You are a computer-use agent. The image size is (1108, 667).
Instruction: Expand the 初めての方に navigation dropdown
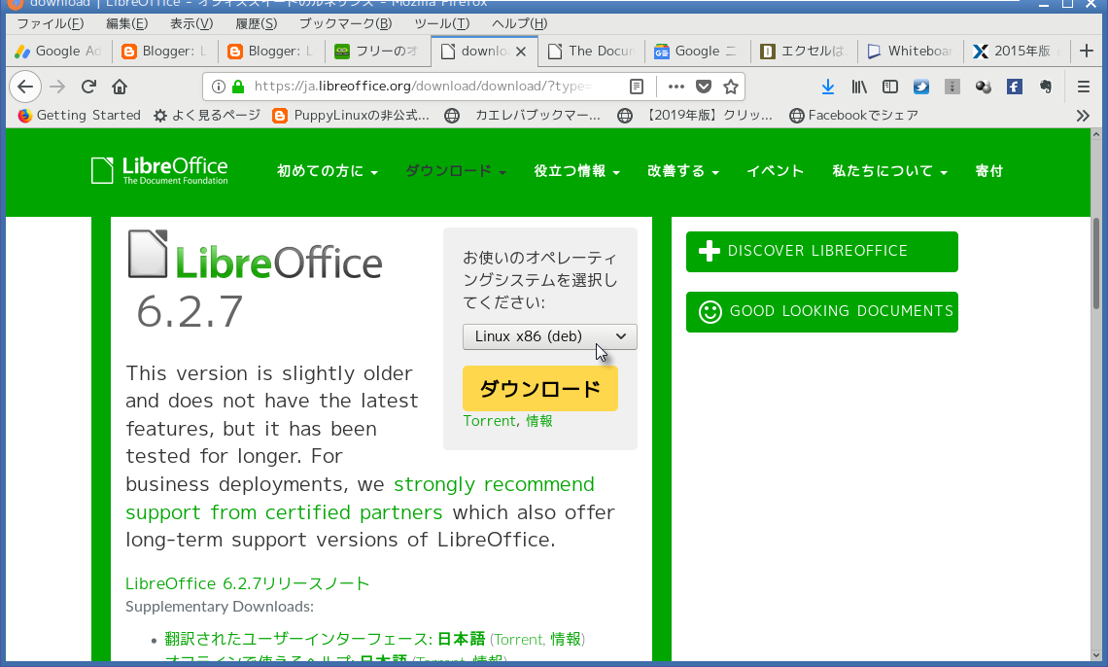pos(328,171)
